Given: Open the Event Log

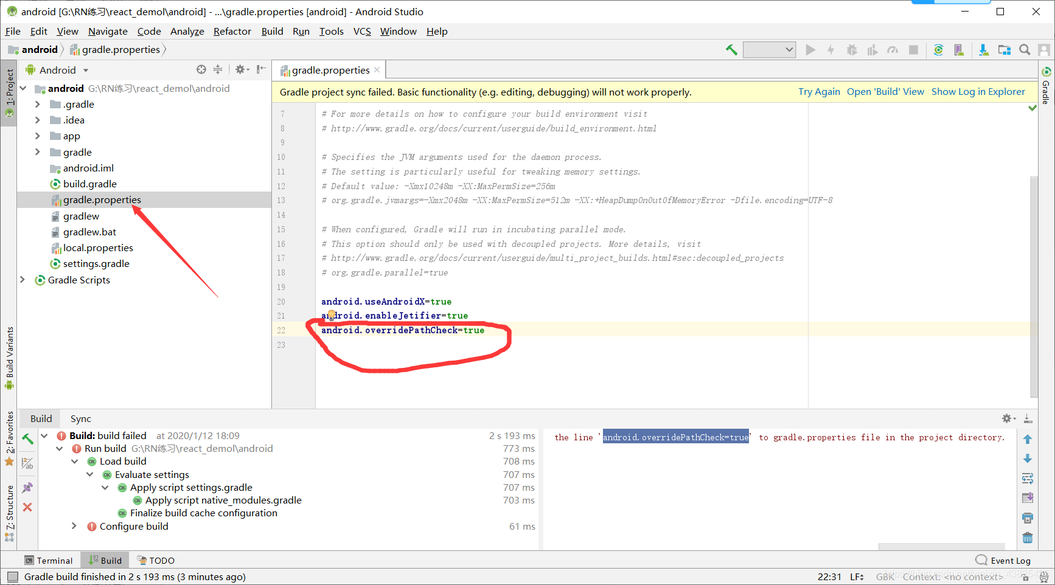Looking at the screenshot, I should (1003, 561).
